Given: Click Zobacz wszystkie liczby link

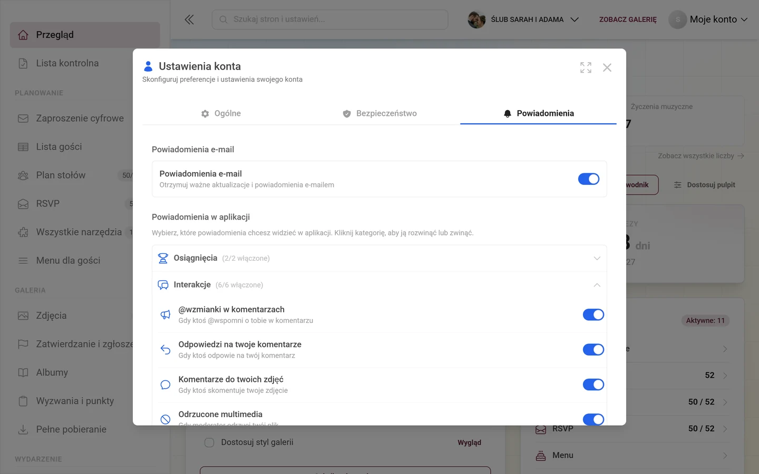Looking at the screenshot, I should click(701, 156).
